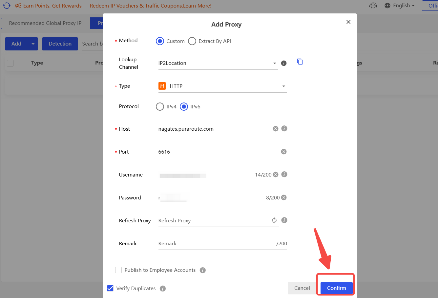Toggle the select-all checkbox in table header

(x=10, y=63)
